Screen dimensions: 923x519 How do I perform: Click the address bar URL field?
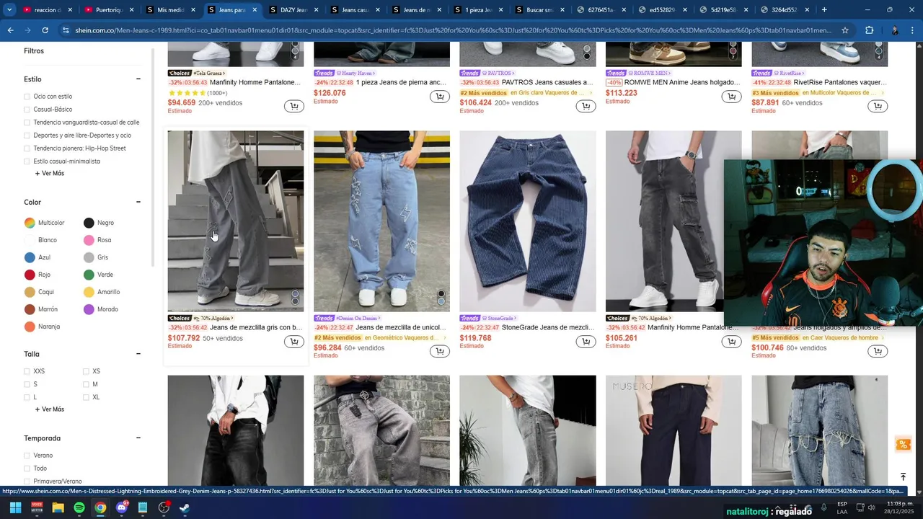coord(453,30)
